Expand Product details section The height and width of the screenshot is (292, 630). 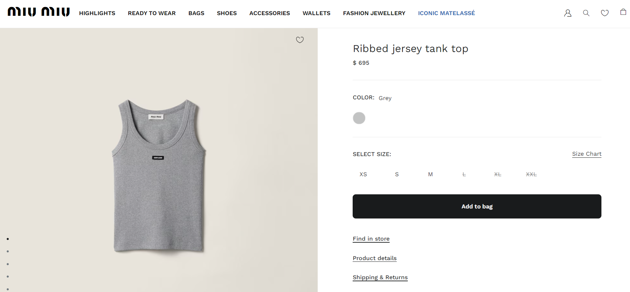pos(375,258)
